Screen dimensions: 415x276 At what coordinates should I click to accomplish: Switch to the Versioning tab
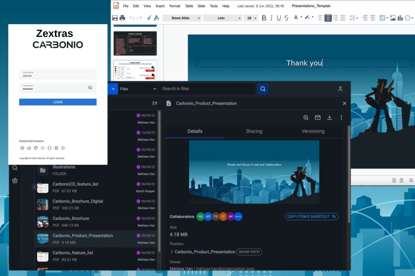pyautogui.click(x=313, y=131)
